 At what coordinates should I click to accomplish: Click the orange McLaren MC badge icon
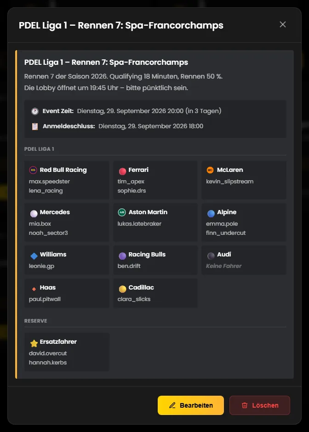[x=210, y=170]
